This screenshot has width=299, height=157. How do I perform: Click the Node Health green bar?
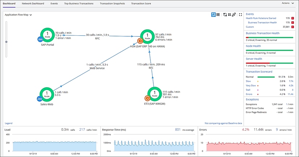click(x=269, y=50)
